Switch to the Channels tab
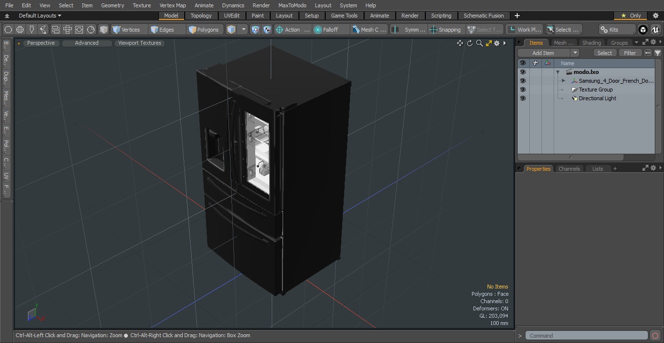The image size is (664, 343). point(569,169)
